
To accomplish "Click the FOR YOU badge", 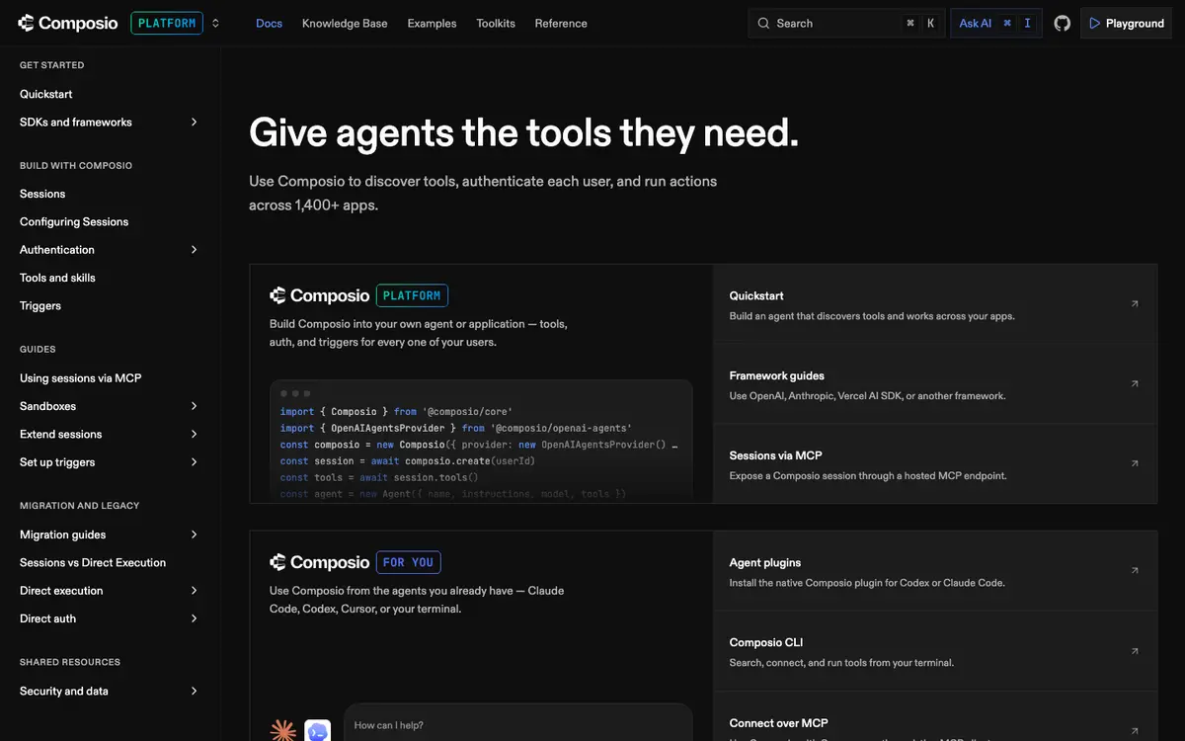I will 409,562.
